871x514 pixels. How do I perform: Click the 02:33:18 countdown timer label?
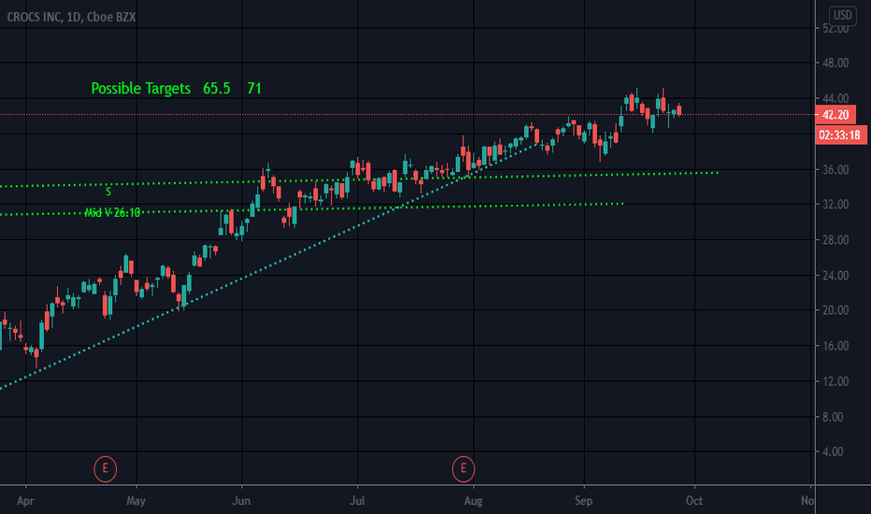(840, 135)
